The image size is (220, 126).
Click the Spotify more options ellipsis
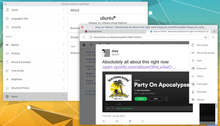[x=166, y=99]
